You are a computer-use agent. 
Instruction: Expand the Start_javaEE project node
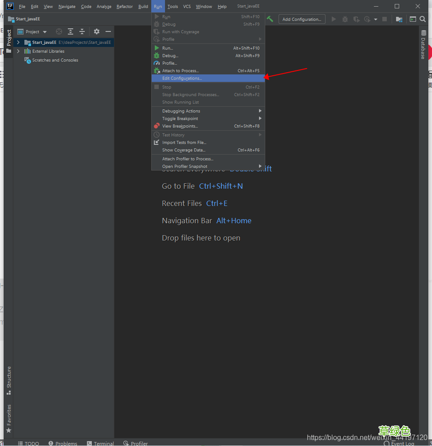[x=18, y=43]
